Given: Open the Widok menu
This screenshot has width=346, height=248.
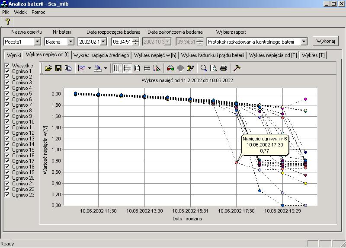Looking at the screenshot, I should [x=20, y=13].
